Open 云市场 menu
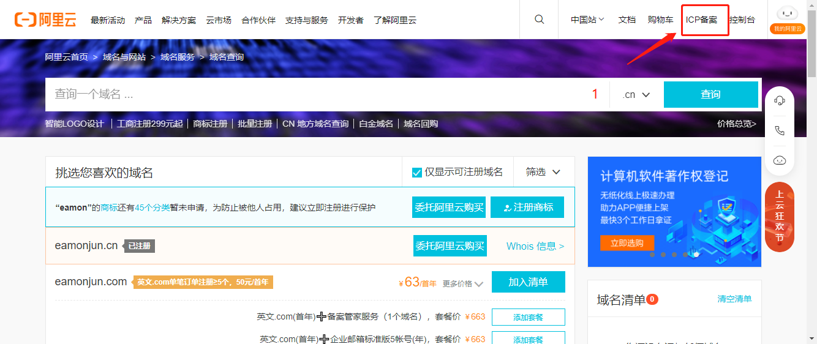 point(219,20)
